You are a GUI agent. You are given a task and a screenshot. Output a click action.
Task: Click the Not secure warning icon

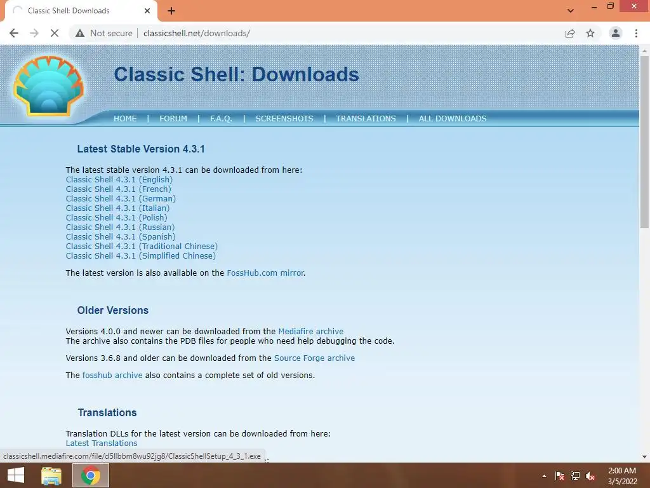(80, 33)
